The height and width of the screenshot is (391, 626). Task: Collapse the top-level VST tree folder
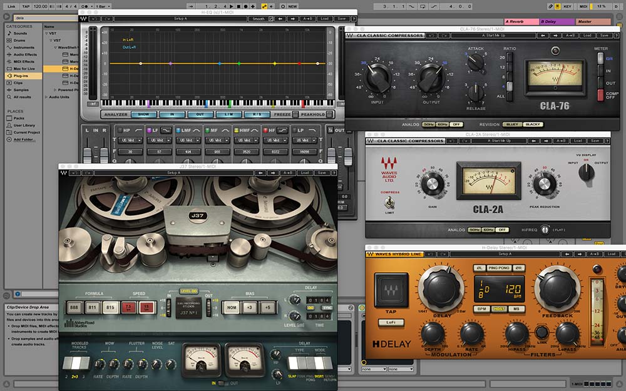[47, 34]
